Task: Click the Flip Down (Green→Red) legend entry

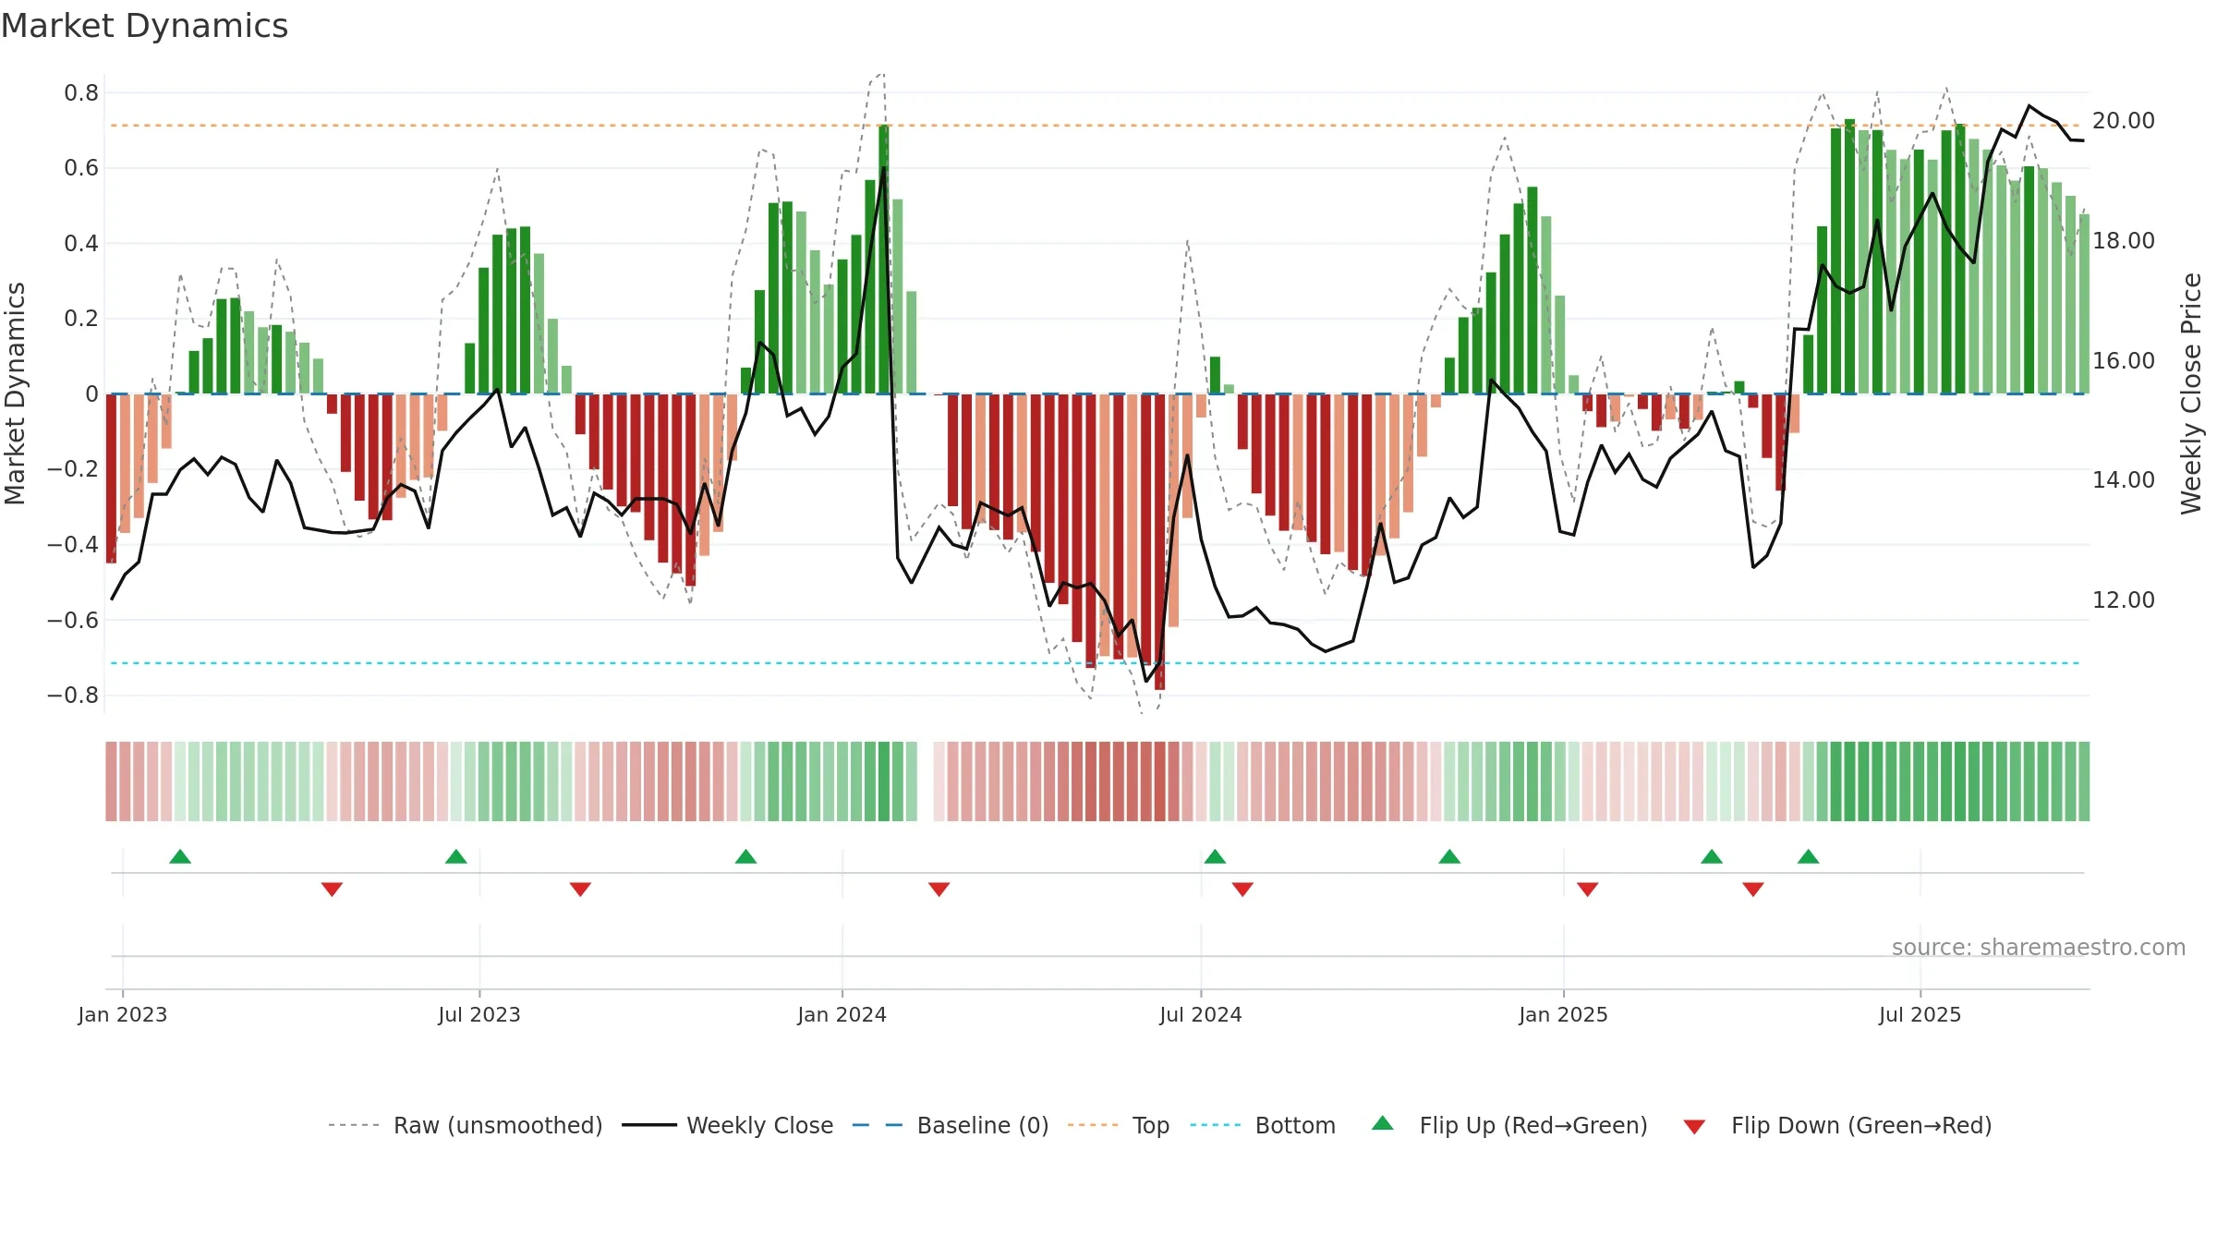Action: click(1837, 1125)
